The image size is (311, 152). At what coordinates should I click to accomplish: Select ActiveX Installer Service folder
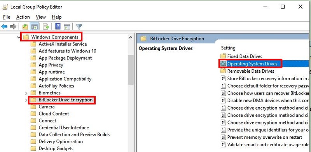point(63,44)
